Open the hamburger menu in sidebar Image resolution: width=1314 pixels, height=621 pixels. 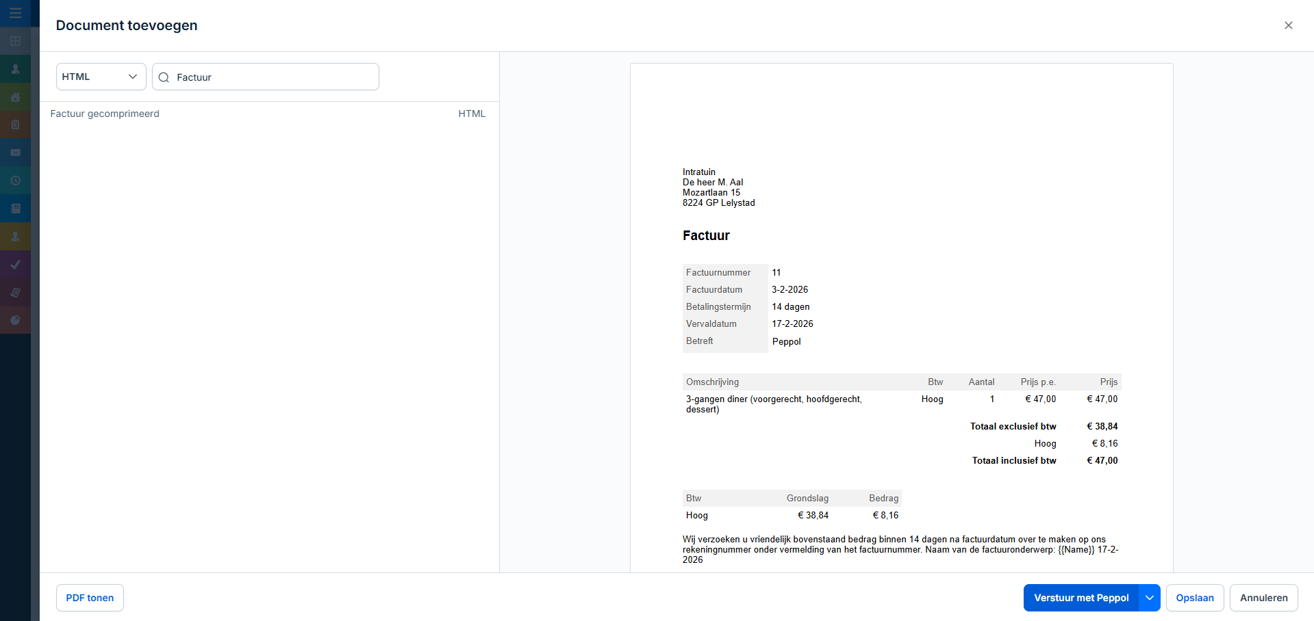click(x=15, y=13)
